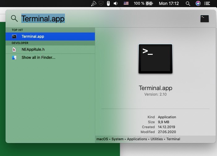This screenshot has width=217, height=156.
Task: Click Terminal in the path bar
Action: [173, 139]
